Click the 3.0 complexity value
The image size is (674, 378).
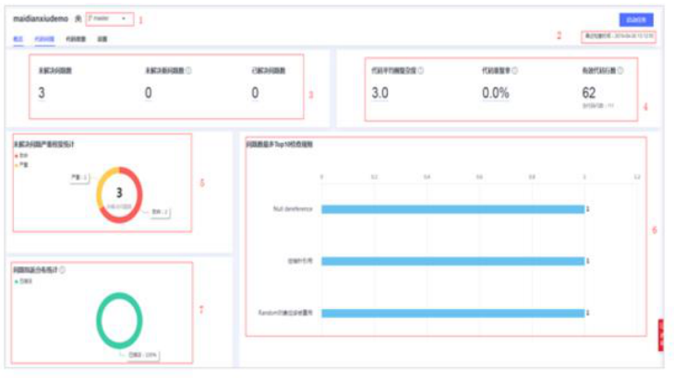coord(380,93)
